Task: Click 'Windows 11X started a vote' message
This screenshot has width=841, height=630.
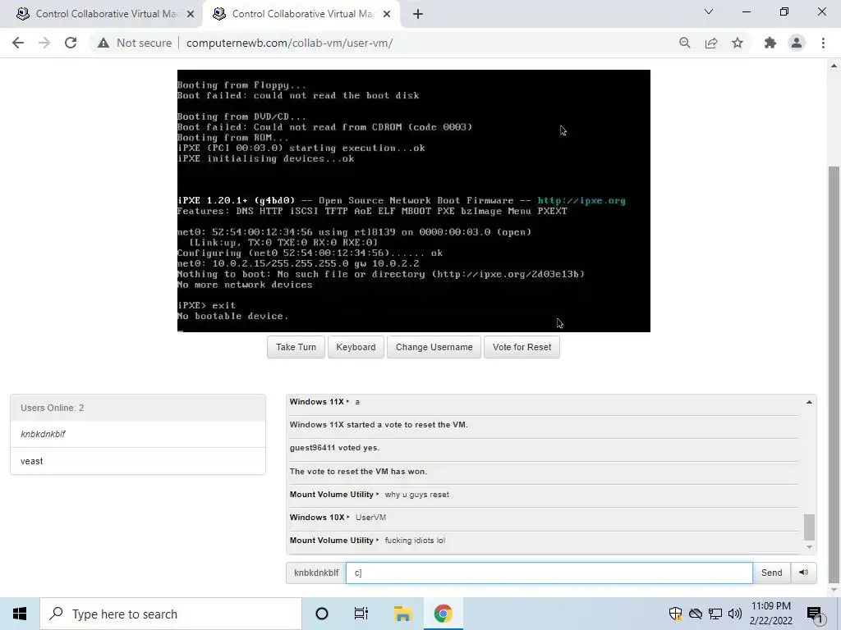Action: [379, 425]
